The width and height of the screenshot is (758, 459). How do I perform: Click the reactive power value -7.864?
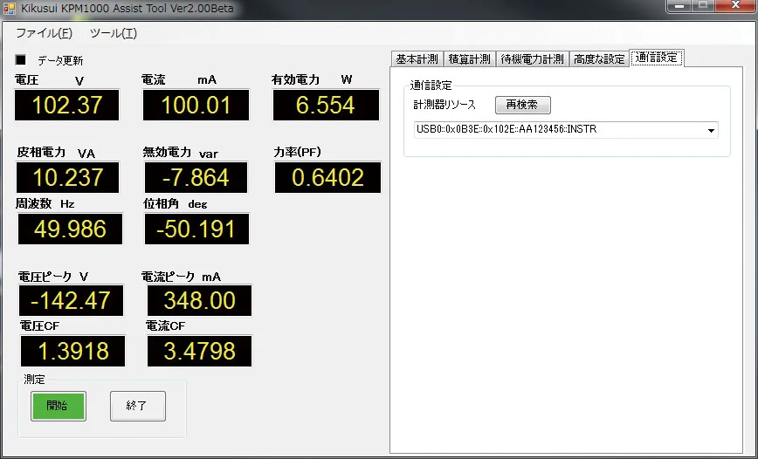click(x=196, y=177)
